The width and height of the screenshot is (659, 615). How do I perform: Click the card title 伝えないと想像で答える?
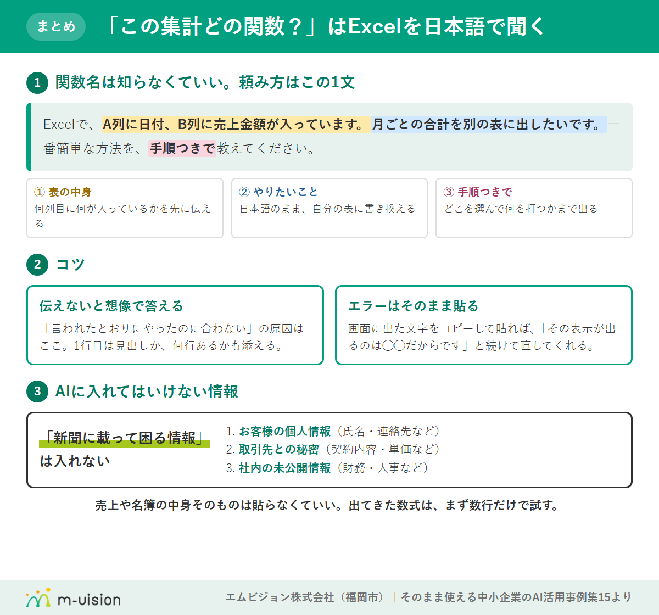coord(111,306)
